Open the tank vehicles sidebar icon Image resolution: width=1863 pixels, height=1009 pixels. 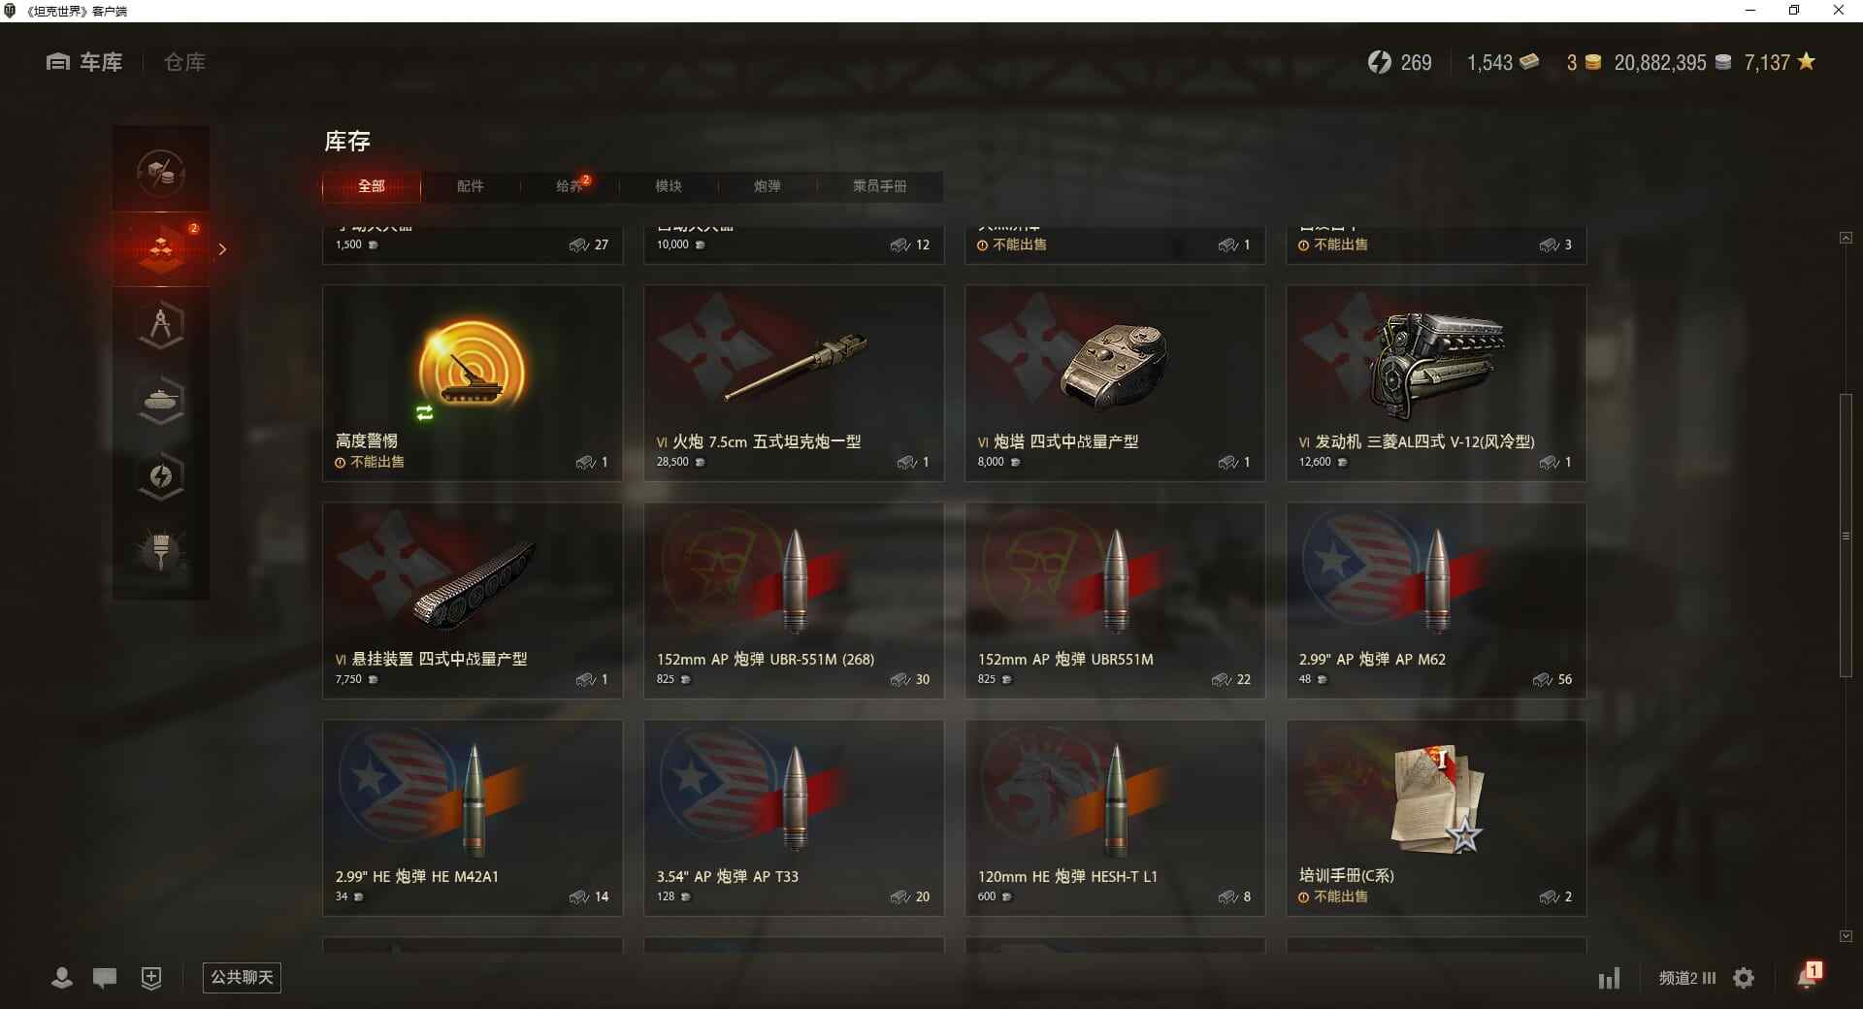[x=161, y=400]
